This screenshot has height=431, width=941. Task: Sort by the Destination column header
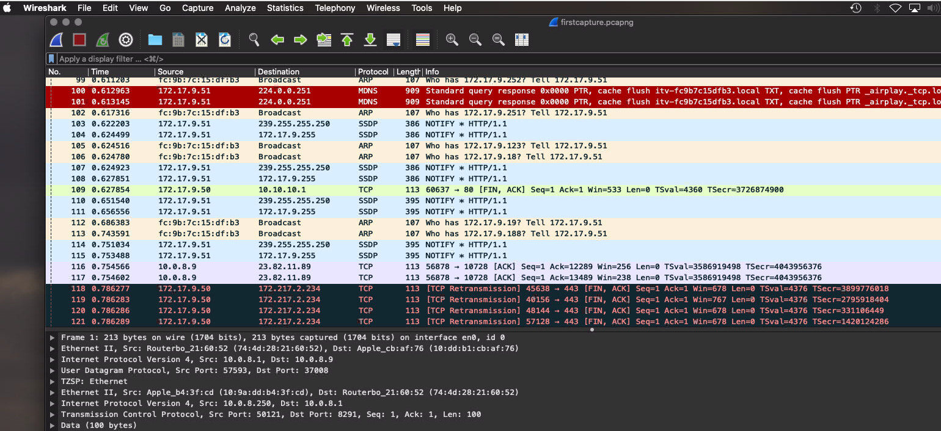point(305,71)
